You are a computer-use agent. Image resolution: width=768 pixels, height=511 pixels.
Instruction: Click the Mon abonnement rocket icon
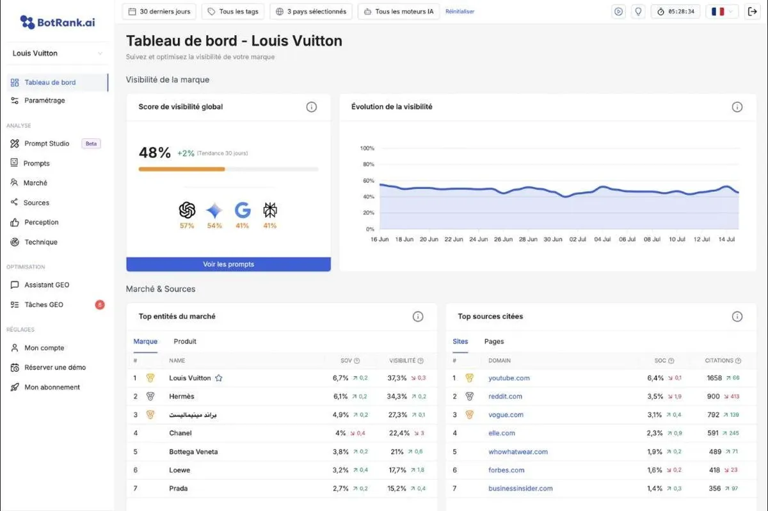pos(15,387)
